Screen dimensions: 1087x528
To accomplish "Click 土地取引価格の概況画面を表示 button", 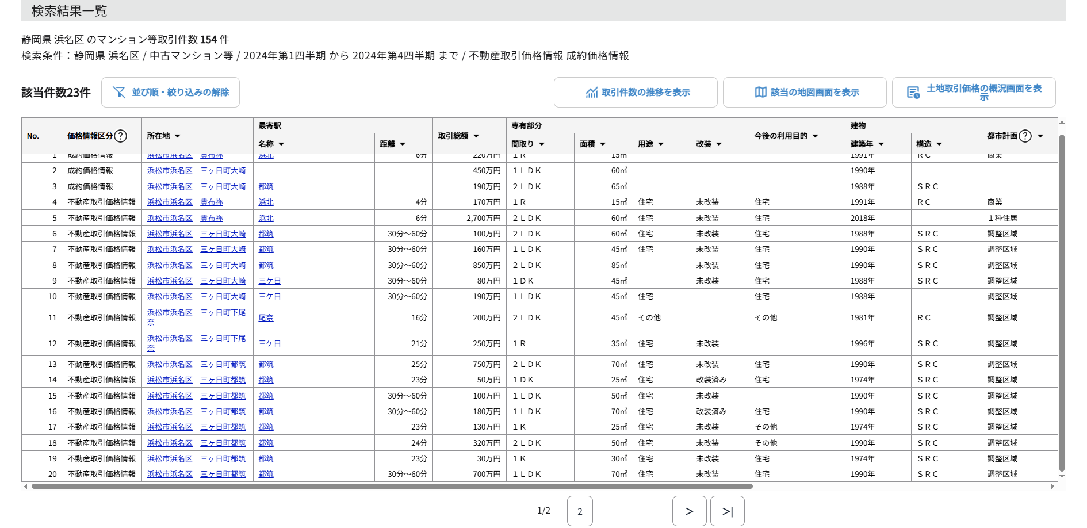I will (x=974, y=92).
